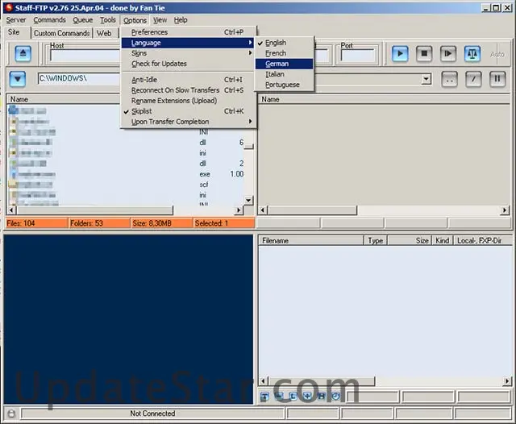
Task: Click the square stop button
Action: point(424,54)
